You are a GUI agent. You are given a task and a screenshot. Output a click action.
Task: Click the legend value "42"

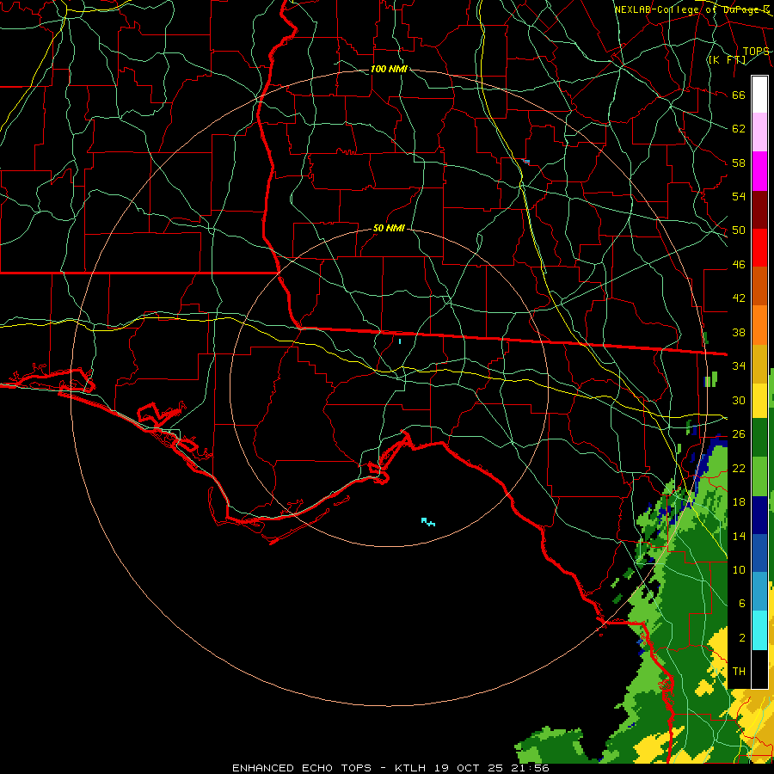coord(739,298)
